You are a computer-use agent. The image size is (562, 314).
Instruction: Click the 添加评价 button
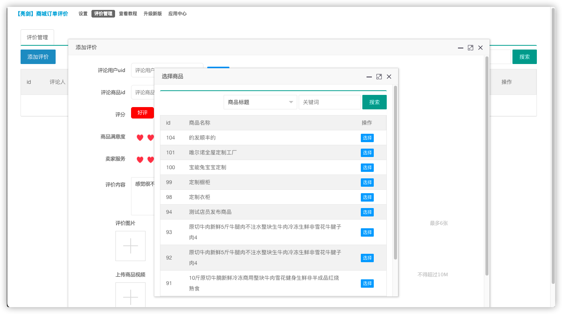tap(38, 57)
